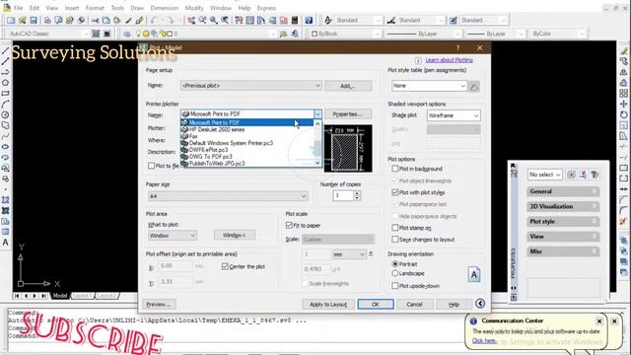
Task: Open the No selection dropdown in Properties palette
Action: point(545,175)
